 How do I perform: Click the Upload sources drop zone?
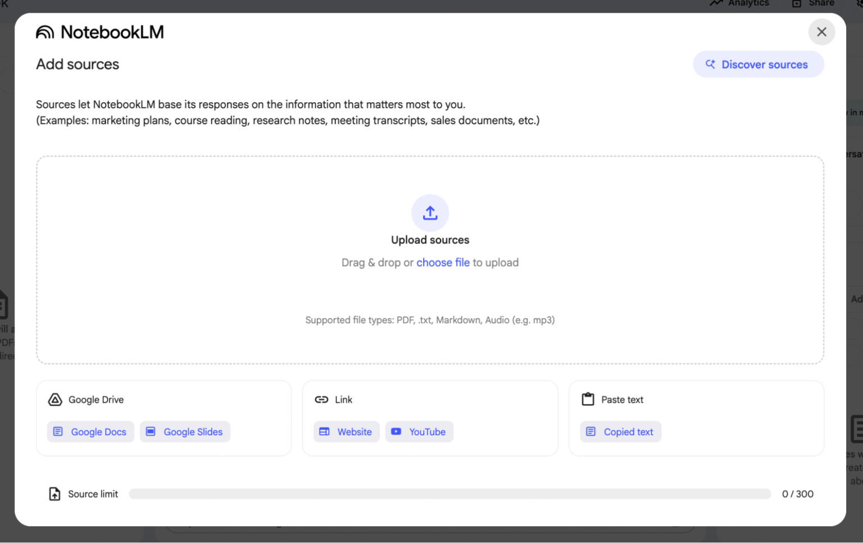pos(430,292)
